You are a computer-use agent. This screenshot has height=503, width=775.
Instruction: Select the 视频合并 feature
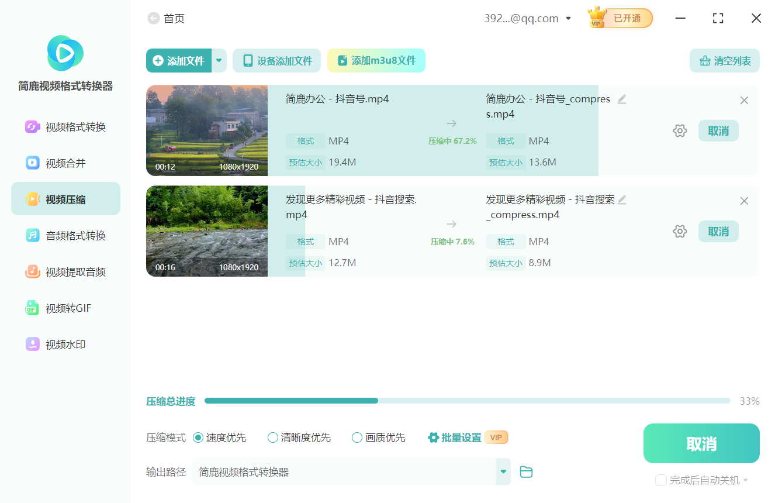[x=65, y=162]
